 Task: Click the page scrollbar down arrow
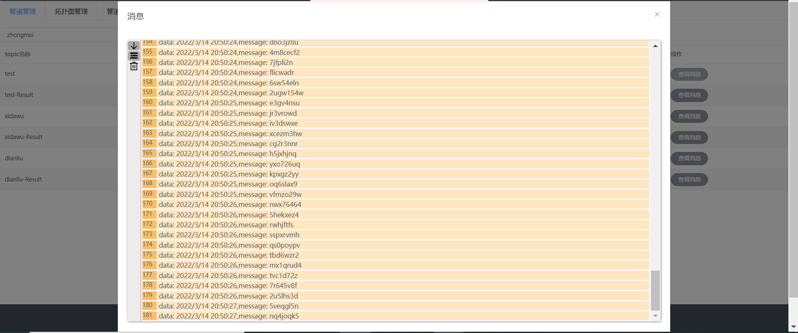793,327
